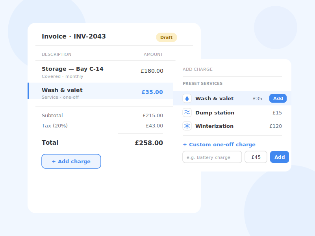Add the Wash & valet preset service
315x236 pixels.
278,98
